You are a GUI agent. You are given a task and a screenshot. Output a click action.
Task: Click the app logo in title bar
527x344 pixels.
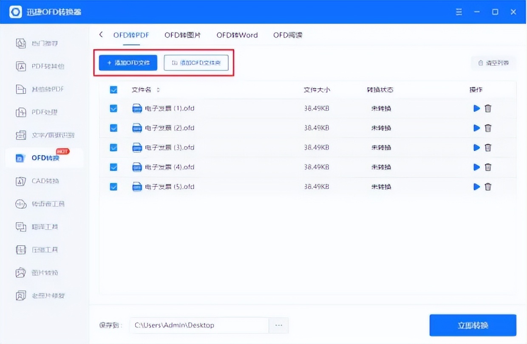[x=15, y=12]
